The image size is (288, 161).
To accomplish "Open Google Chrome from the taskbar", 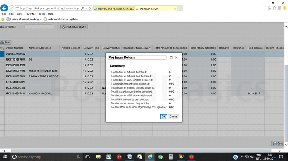I will coord(160,157).
